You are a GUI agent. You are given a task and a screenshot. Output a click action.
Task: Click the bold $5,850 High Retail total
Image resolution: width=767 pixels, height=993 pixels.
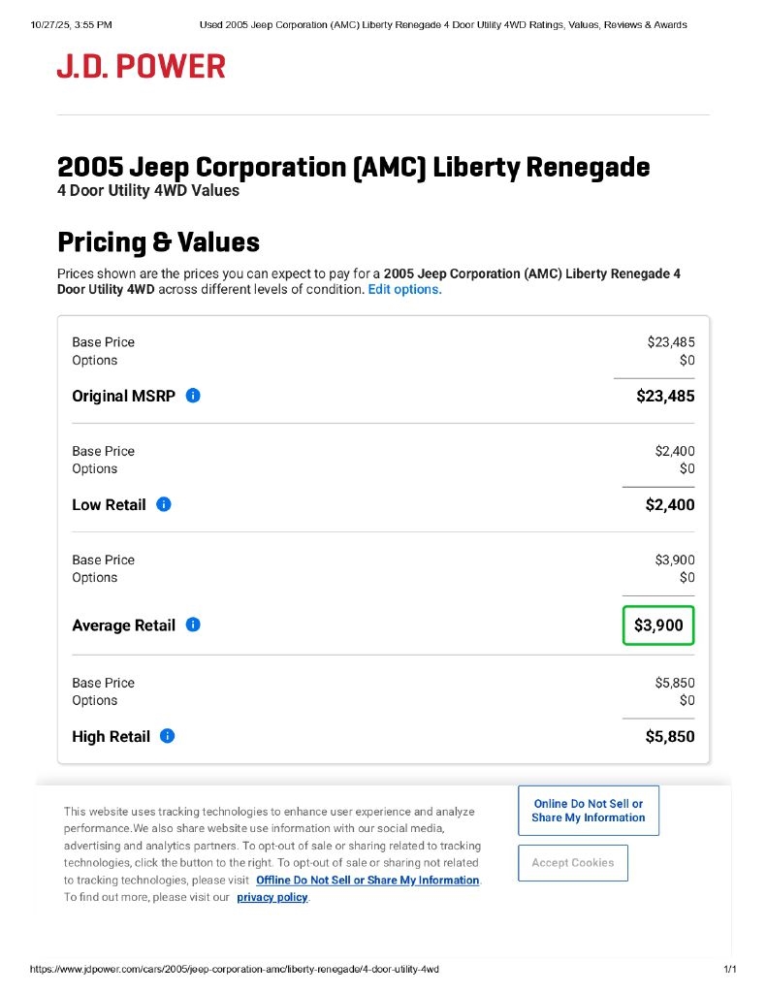[670, 736]
